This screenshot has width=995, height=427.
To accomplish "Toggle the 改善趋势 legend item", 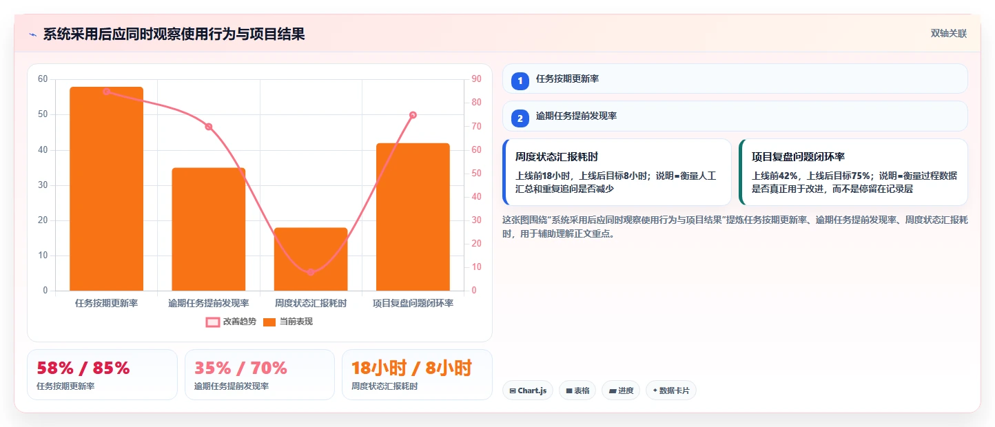I will click(231, 322).
